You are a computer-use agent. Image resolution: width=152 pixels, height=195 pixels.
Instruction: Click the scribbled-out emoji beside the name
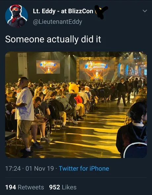(x=101, y=12)
